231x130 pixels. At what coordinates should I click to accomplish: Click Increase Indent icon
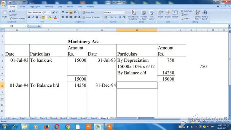coord(79,17)
